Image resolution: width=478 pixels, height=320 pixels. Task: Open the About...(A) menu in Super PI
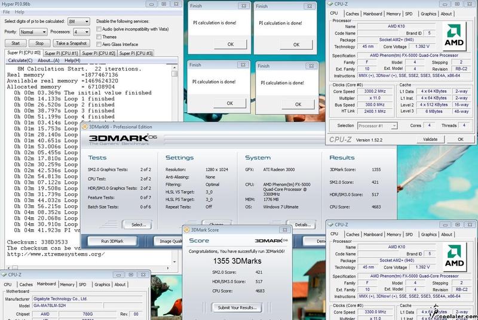pos(48,60)
